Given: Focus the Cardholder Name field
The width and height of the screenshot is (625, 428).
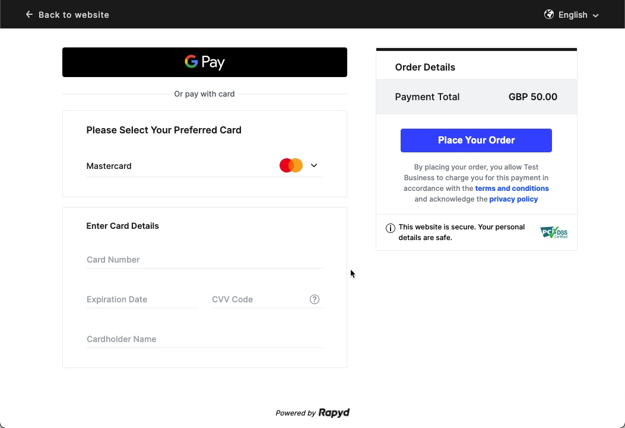Looking at the screenshot, I should click(204, 339).
